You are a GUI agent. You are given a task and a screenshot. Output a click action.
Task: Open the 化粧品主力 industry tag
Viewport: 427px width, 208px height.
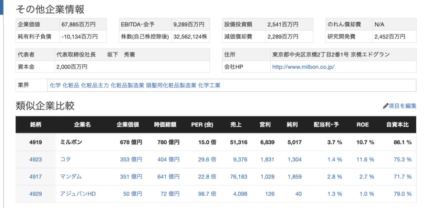click(95, 86)
